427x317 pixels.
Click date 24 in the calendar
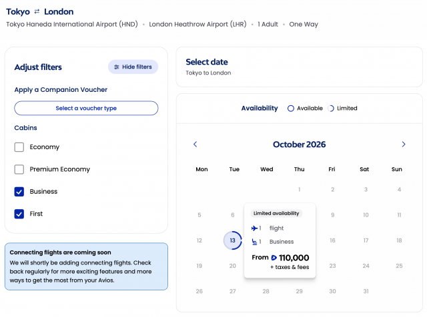366,266
